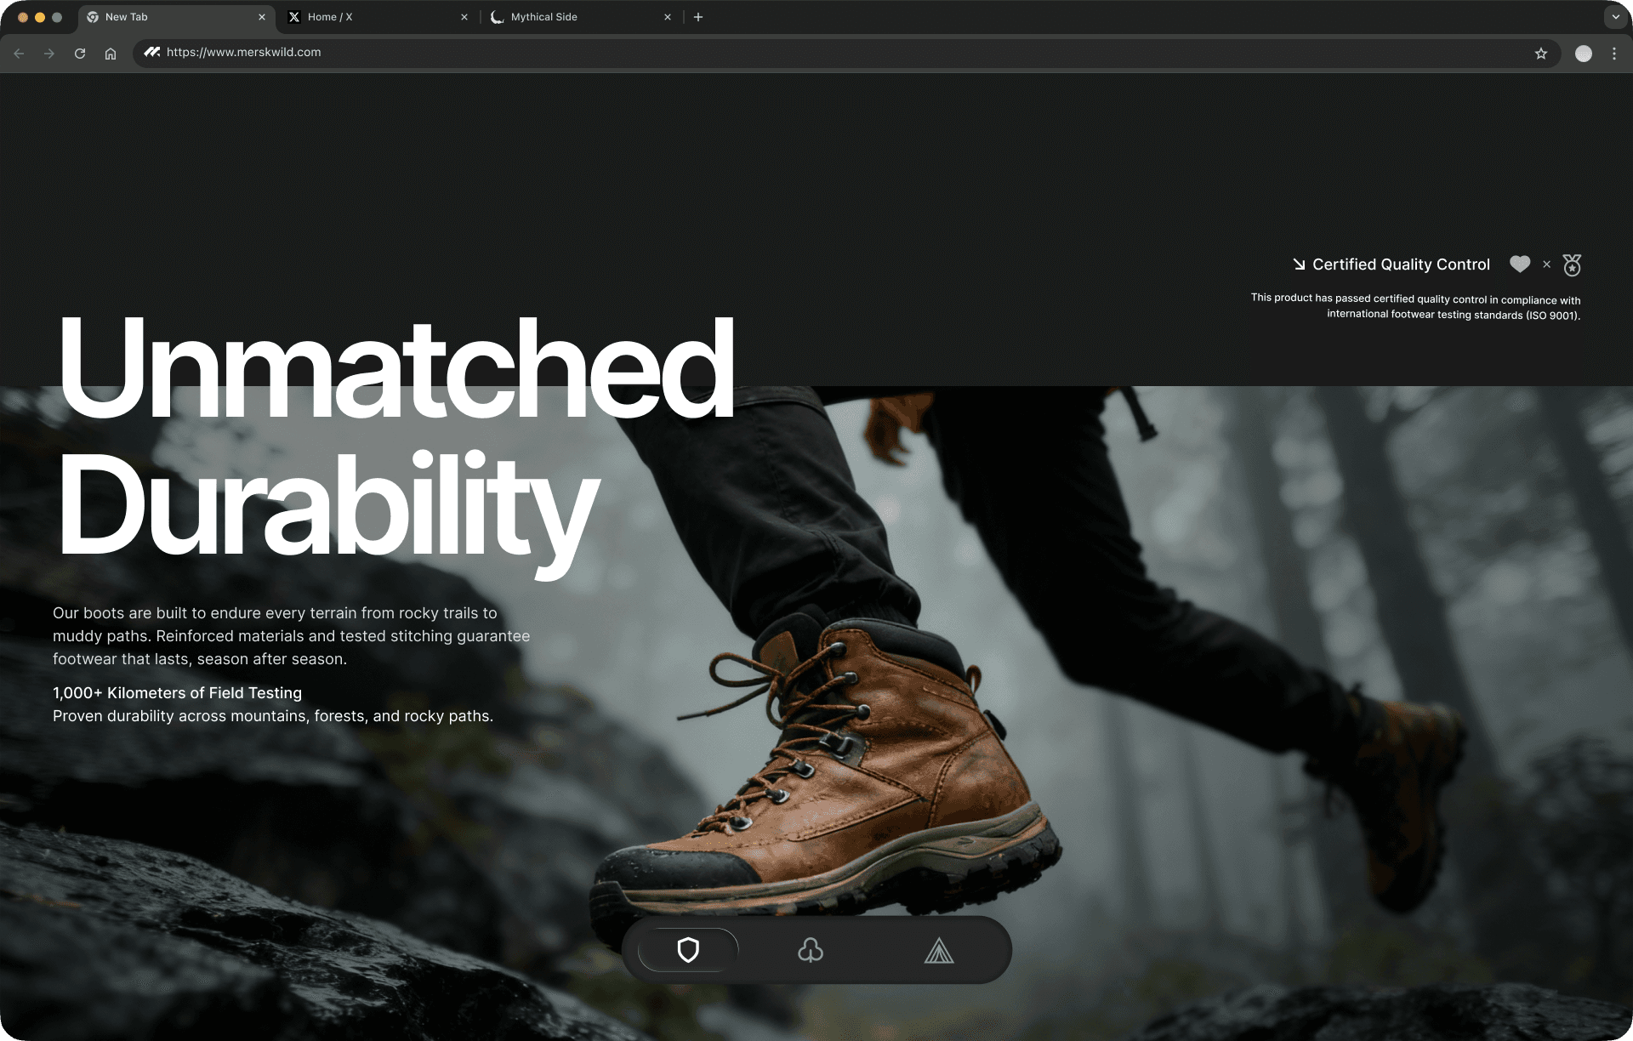Select the shield durability tab icon
This screenshot has width=1633, height=1041.
coord(688,949)
